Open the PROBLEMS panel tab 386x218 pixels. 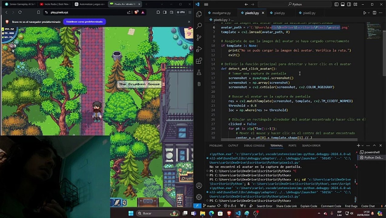[x=216, y=146]
